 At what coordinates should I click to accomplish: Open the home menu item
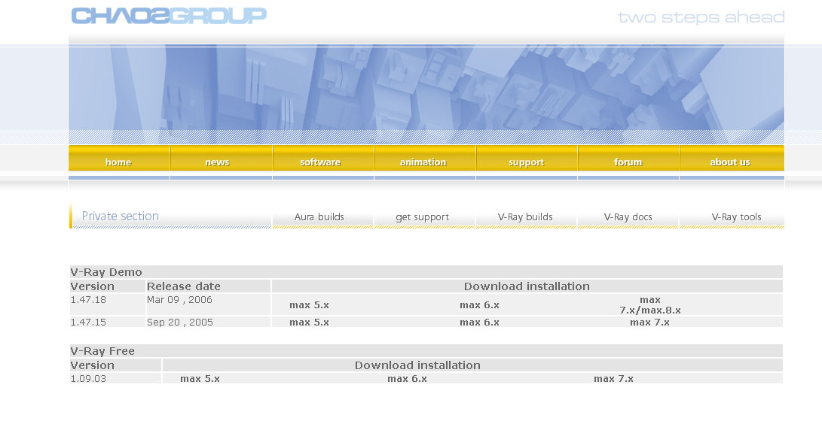(119, 159)
